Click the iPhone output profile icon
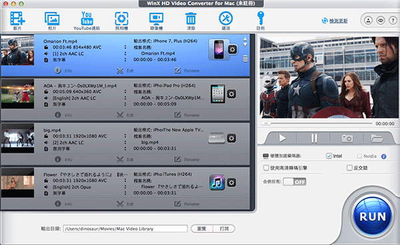The height and width of the screenshot is (245, 400). 219,49
